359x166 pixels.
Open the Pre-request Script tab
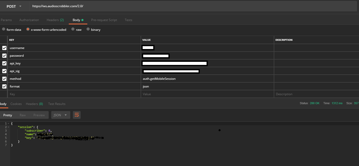tap(104, 20)
